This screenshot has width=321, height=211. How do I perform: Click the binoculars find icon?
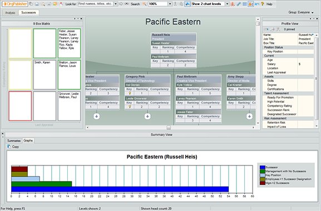pos(127,4)
